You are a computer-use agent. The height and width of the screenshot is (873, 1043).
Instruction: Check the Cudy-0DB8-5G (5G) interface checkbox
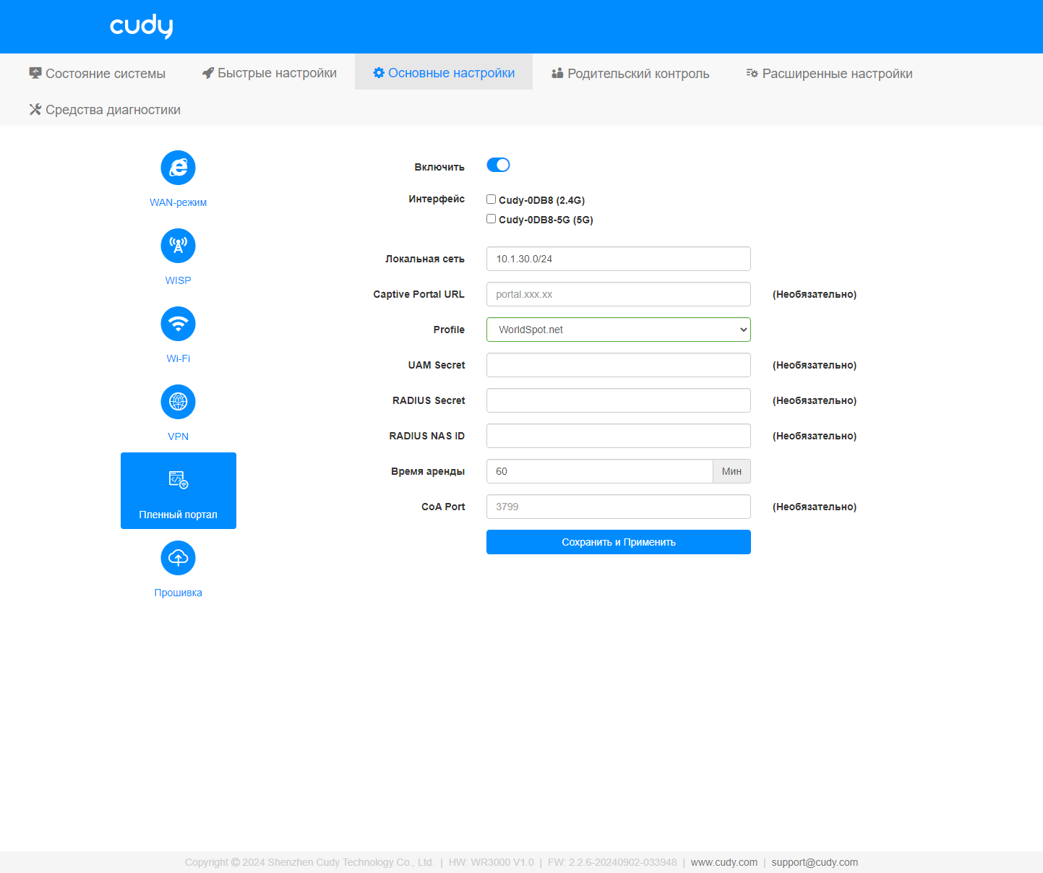[x=492, y=219]
